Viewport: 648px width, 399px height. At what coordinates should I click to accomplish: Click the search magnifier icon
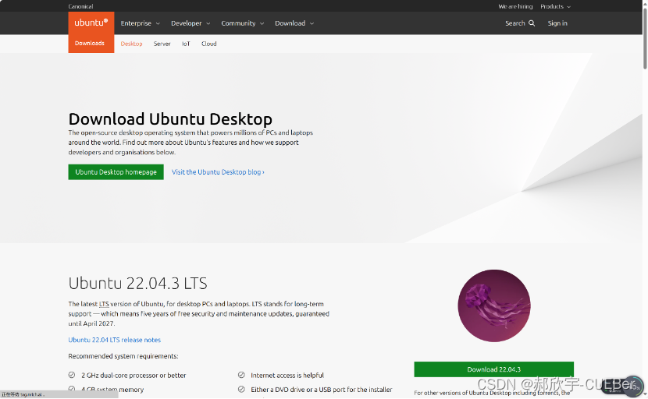[532, 23]
